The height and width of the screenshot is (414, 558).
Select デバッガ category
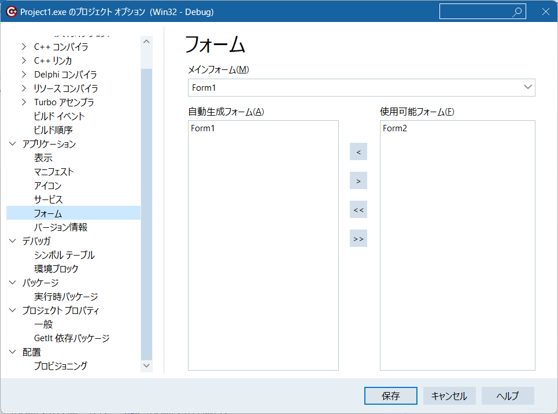[36, 241]
